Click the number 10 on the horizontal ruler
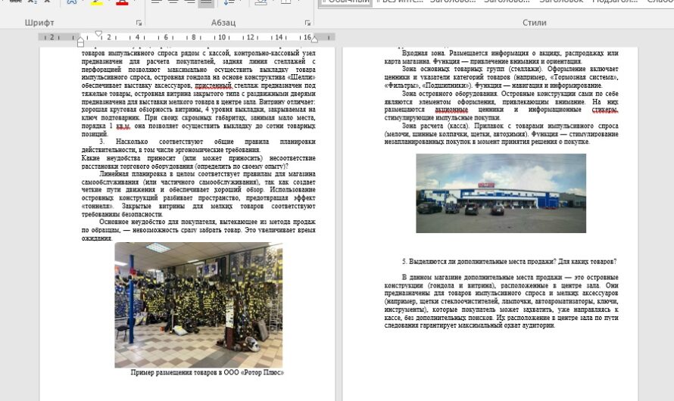The width and height of the screenshot is (674, 401). (222, 37)
